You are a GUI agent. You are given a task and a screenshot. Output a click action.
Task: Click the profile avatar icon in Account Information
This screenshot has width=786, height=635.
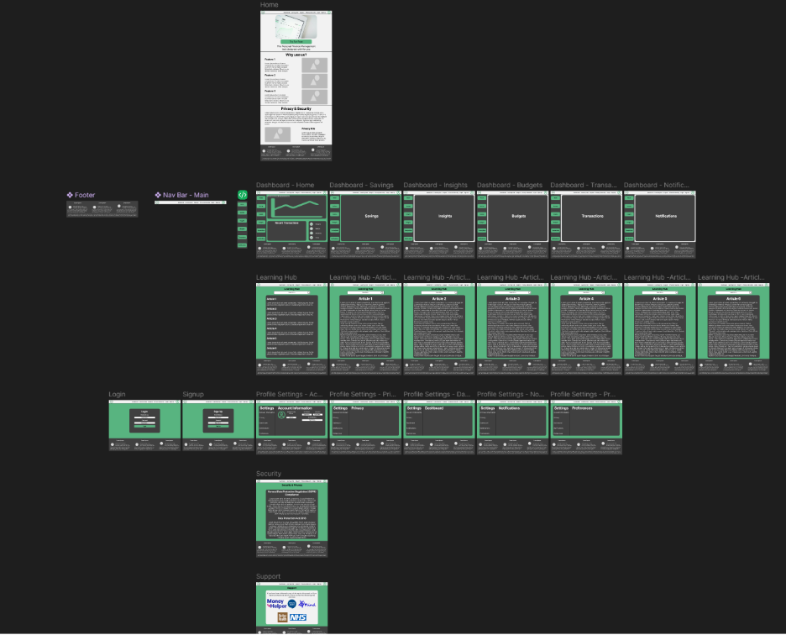coord(281,415)
